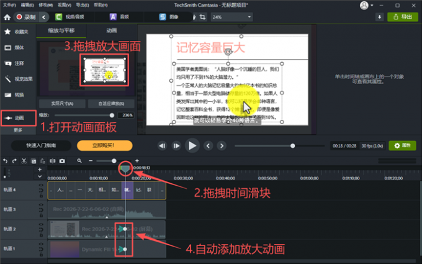Image resolution: width=422 pixels, height=264 pixels.
Task: Expand 更多 to show more panels
Action: pos(18,130)
